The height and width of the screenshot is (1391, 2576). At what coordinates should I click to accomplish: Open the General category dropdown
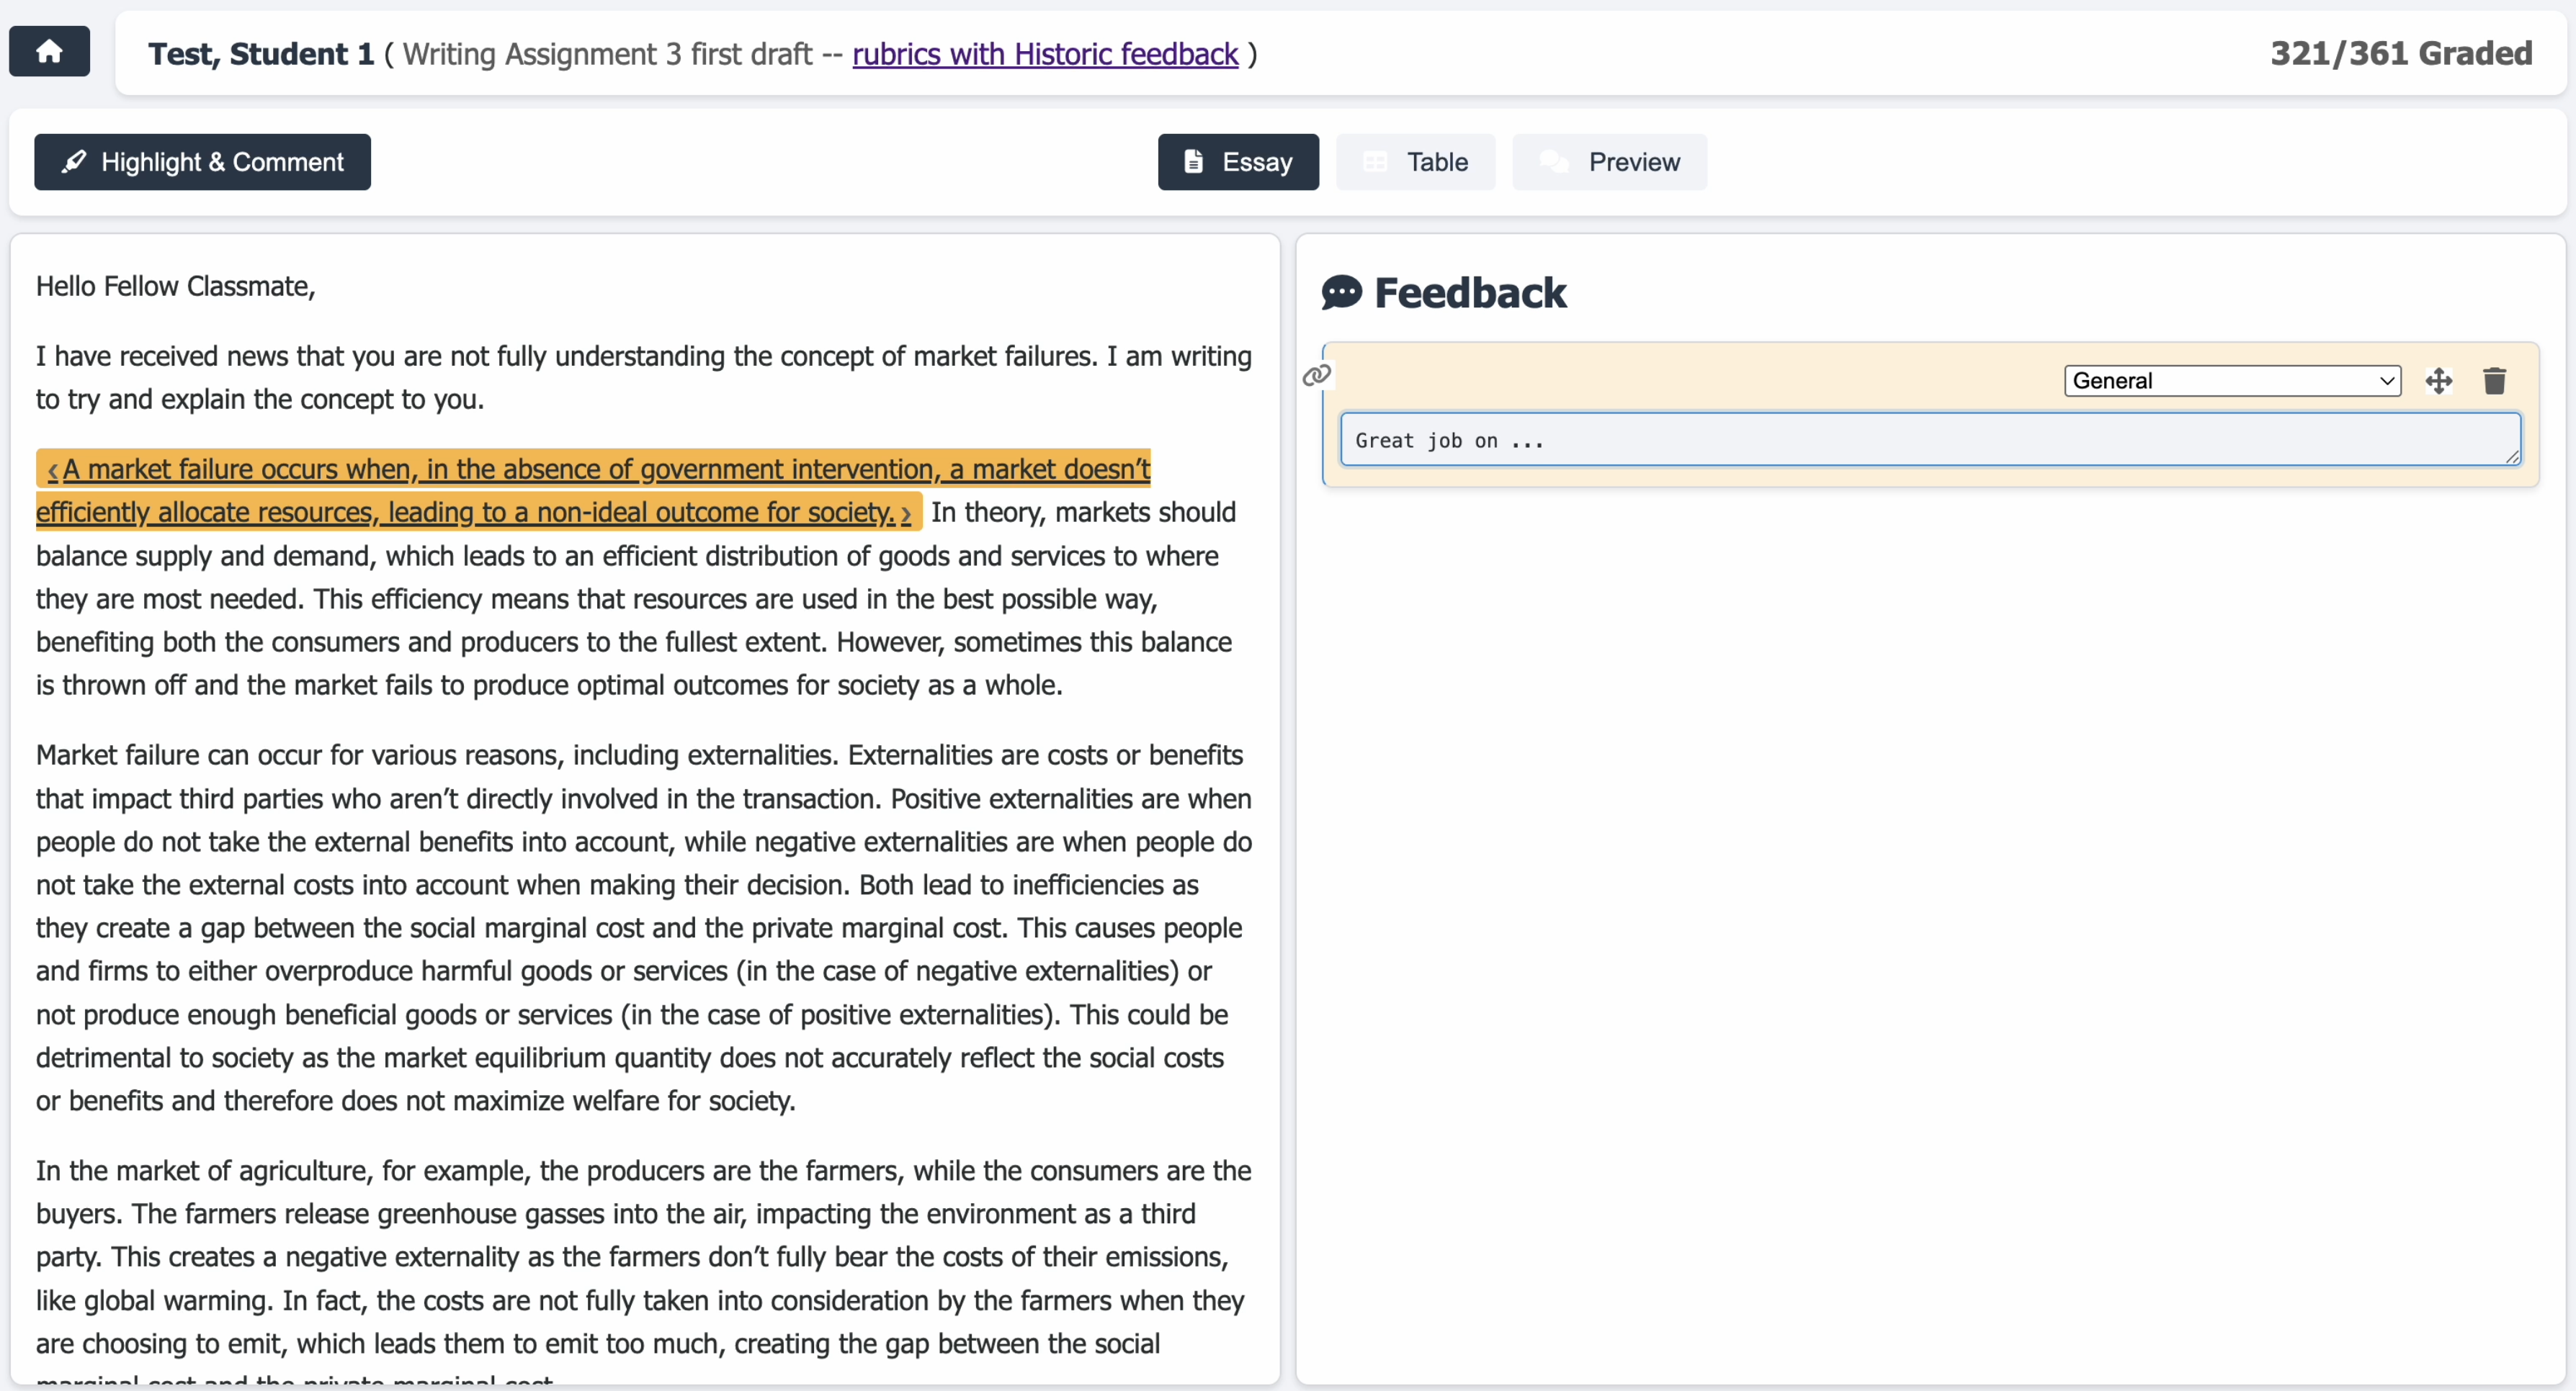[x=2232, y=381]
